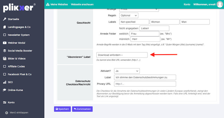Click the Landingpages & Co pages icon
The width and height of the screenshot is (224, 118).
point(4,27)
